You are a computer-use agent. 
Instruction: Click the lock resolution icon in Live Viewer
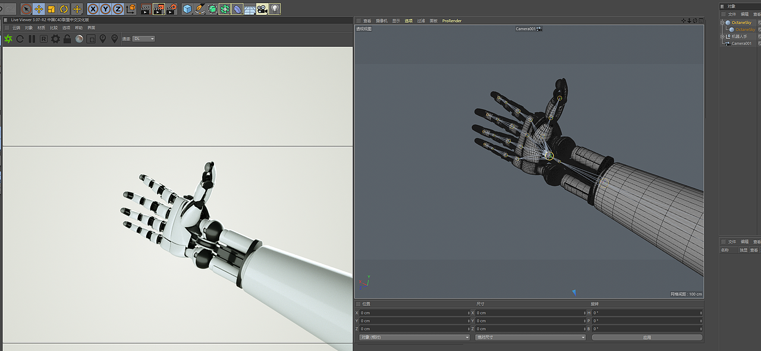pos(68,39)
